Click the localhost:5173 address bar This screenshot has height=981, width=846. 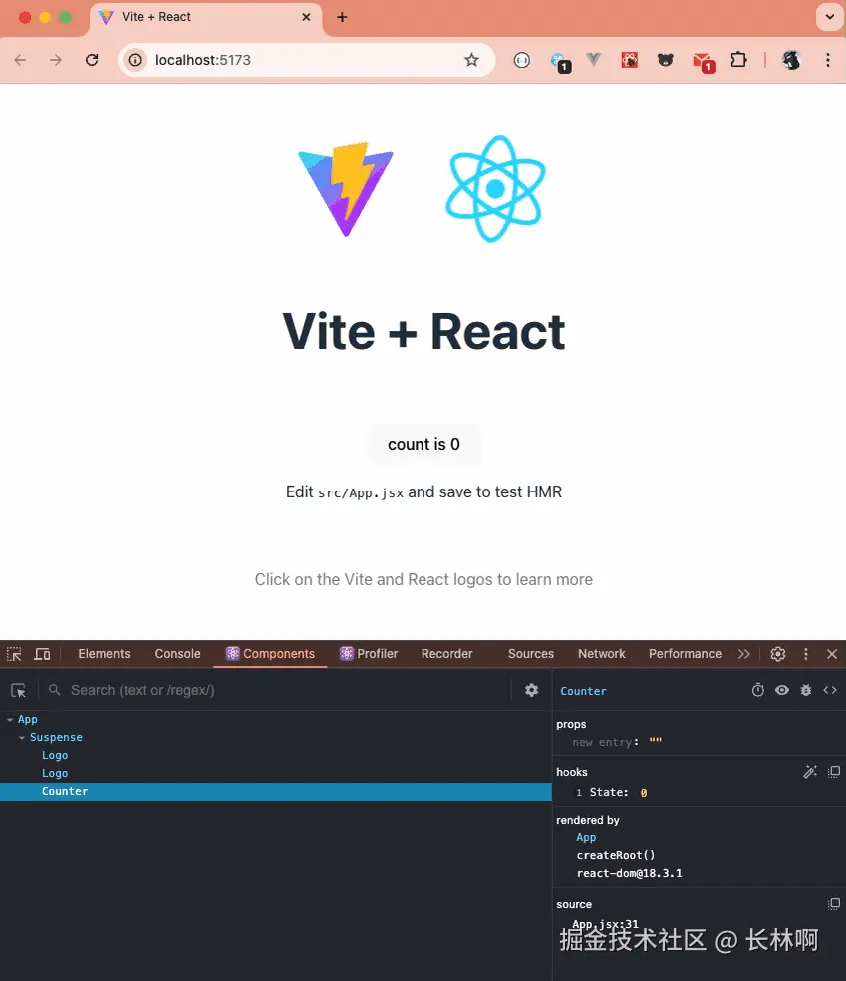(x=307, y=60)
